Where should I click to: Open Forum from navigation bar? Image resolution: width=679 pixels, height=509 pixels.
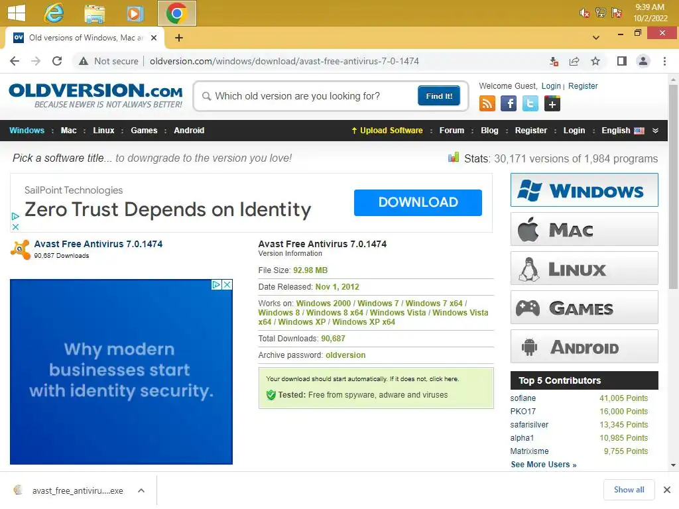click(x=452, y=131)
